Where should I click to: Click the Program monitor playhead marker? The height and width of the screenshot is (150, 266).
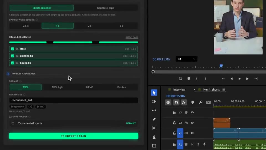221,66
